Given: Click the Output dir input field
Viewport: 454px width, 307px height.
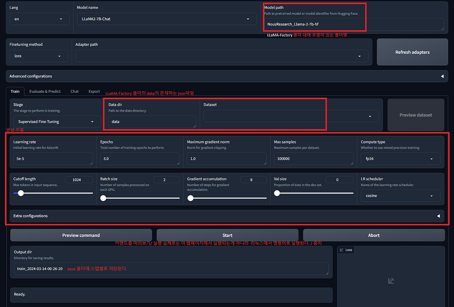Looking at the screenshot, I should click(x=171, y=268).
